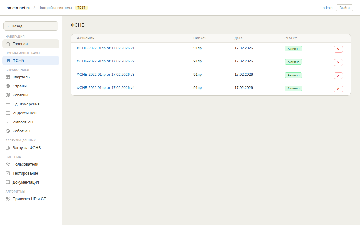Select Тестирование in the sidebar
Screen dimensions: 360x225
[25, 173]
